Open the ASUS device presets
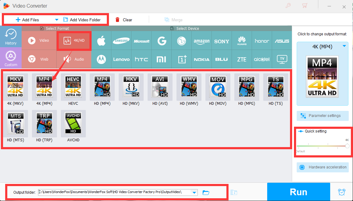 click(282, 41)
